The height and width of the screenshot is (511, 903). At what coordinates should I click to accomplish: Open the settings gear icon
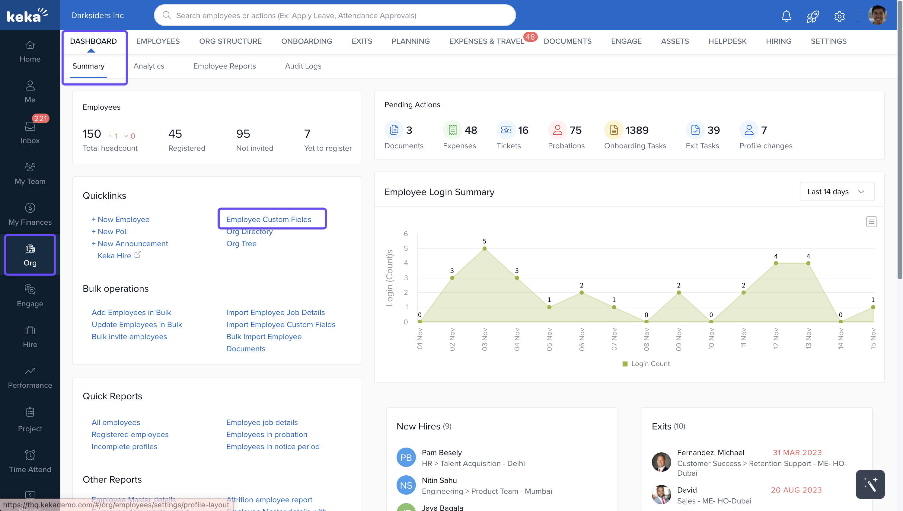point(839,16)
